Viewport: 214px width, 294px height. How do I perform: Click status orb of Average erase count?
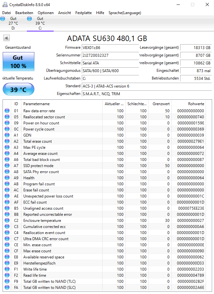[7, 153]
